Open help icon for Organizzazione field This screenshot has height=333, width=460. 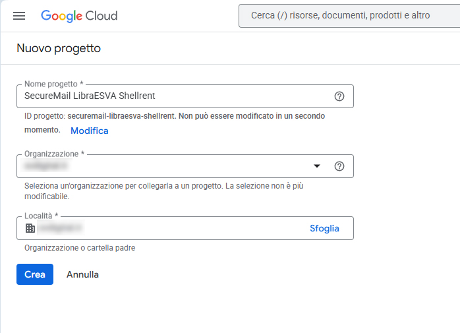[x=339, y=166]
